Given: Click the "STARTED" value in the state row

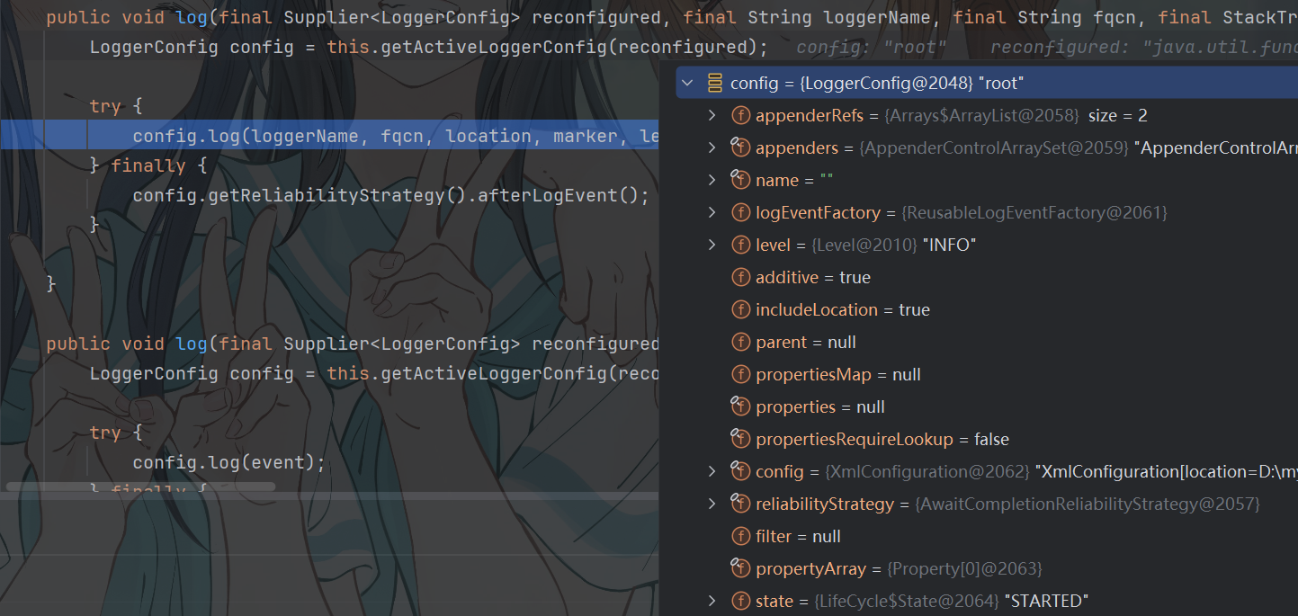Looking at the screenshot, I should pos(1046,602).
